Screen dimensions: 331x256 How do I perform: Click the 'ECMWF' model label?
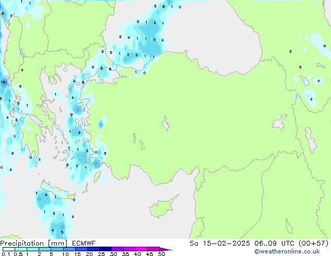(84, 243)
